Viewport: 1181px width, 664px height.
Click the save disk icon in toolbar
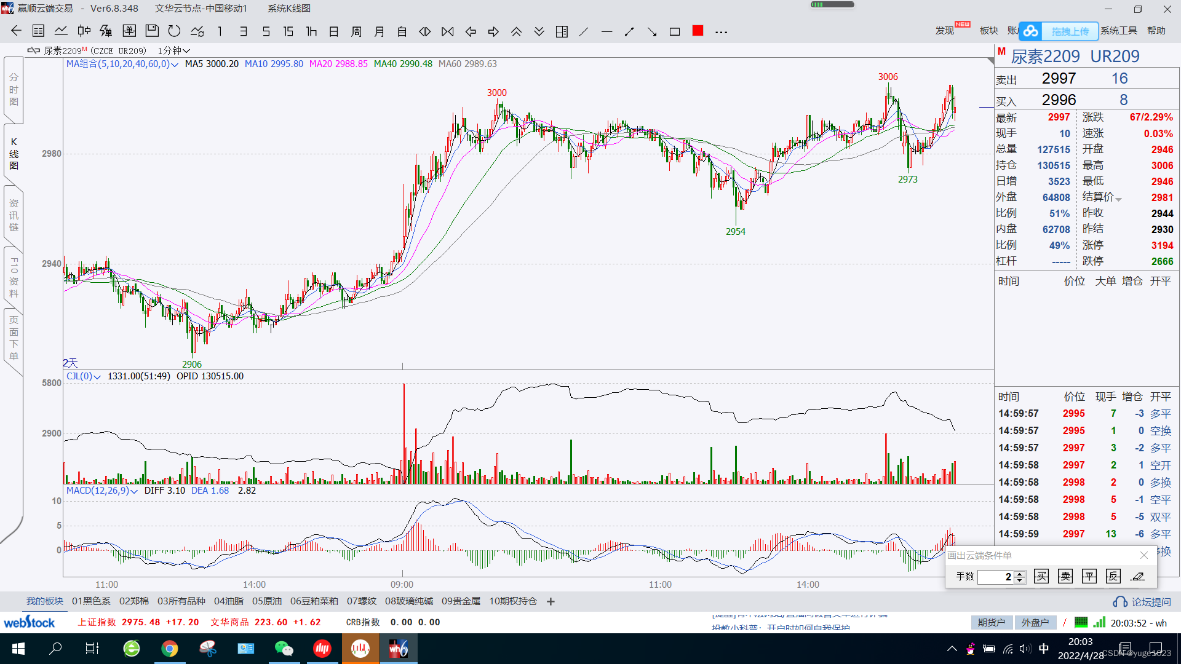point(152,31)
